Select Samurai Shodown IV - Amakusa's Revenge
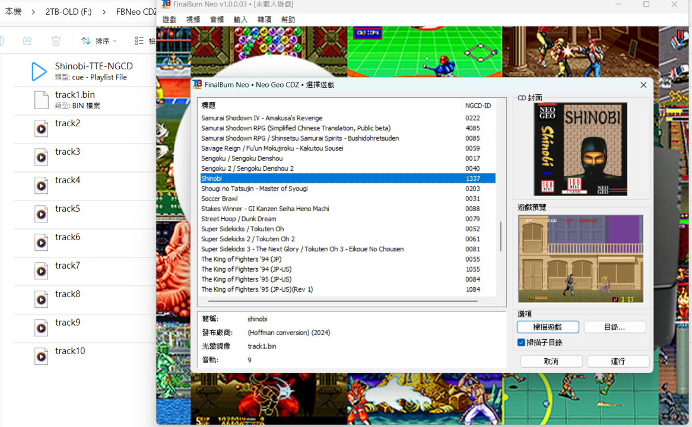Image resolution: width=692 pixels, height=427 pixels. 348,118
